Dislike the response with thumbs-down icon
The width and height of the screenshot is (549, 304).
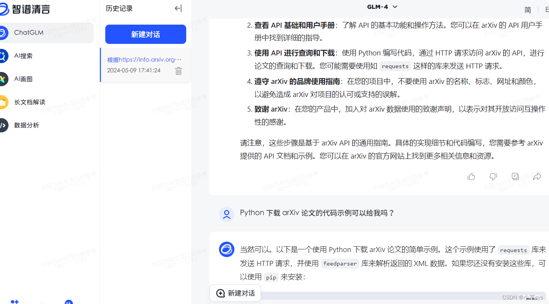493,177
